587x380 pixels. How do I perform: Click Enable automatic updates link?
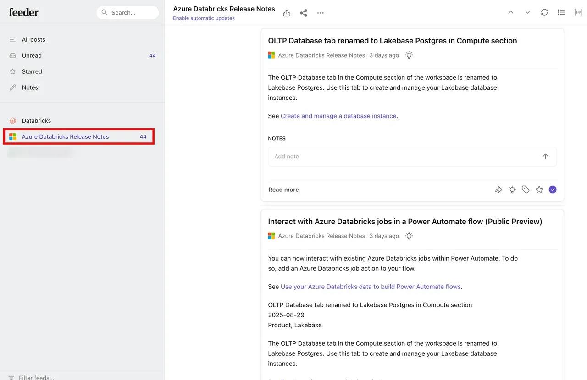click(x=204, y=18)
